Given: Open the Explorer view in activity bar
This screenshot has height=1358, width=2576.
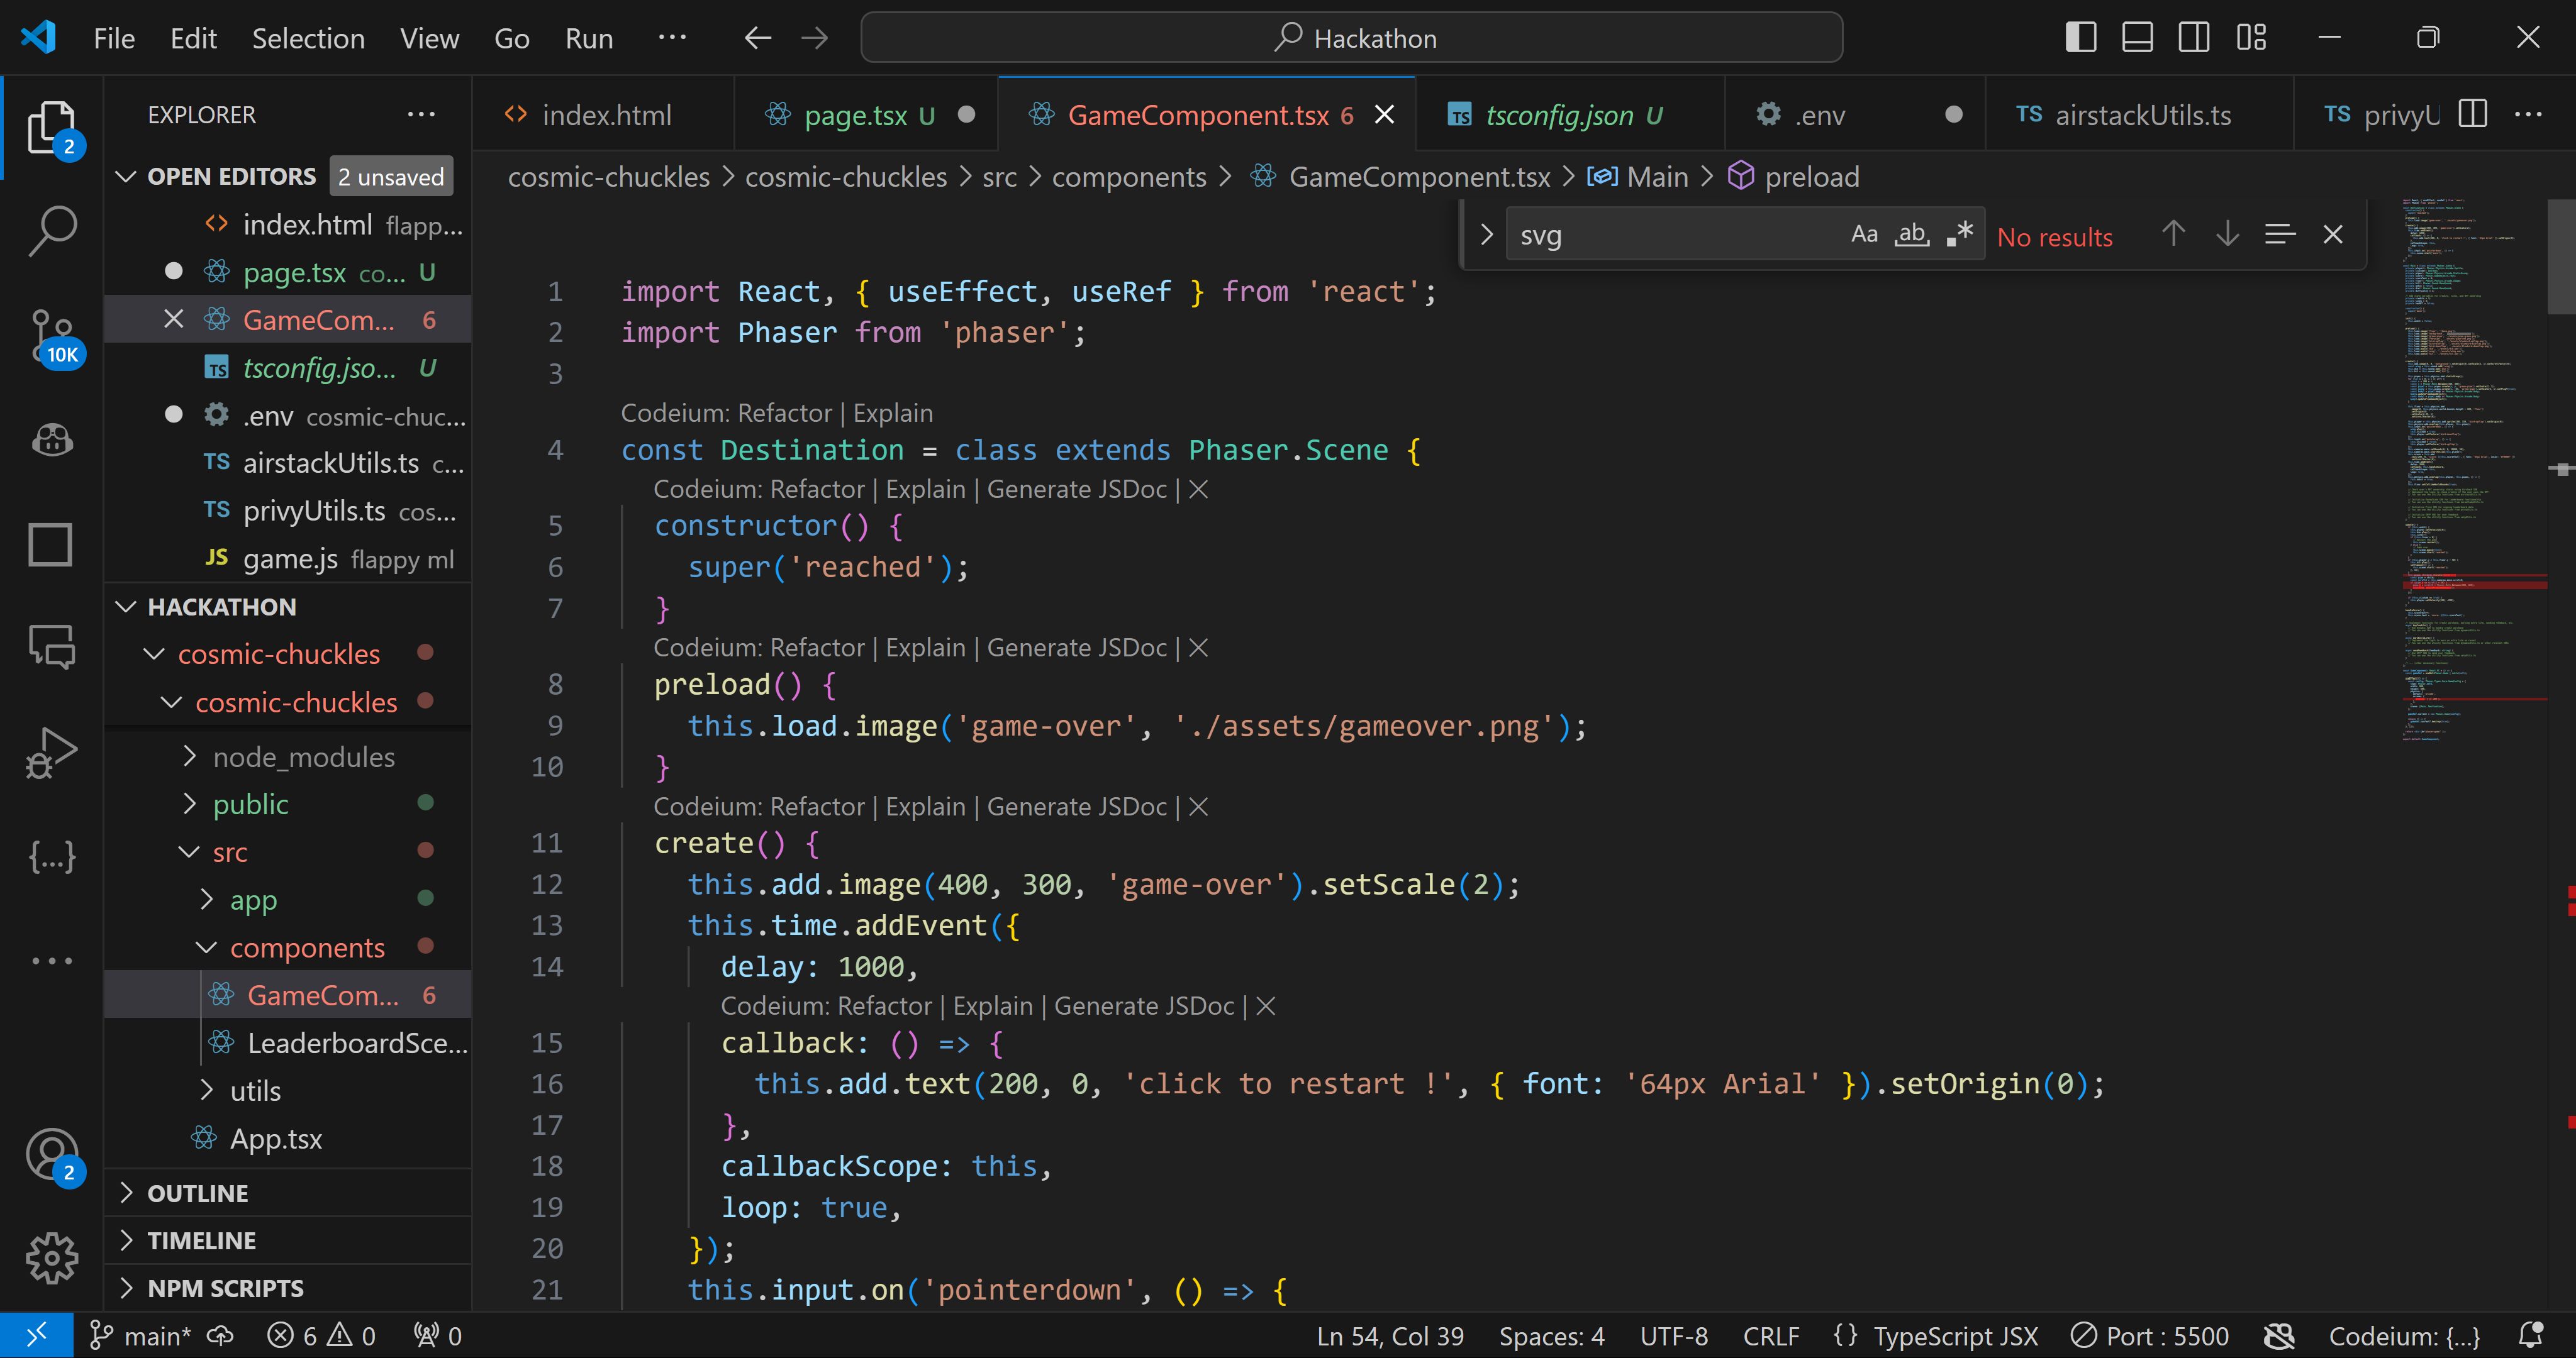Looking at the screenshot, I should (52, 127).
